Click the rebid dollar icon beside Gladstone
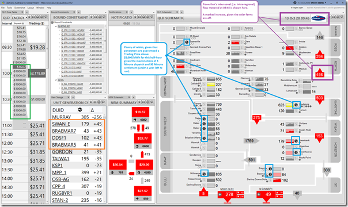 point(296,105)
